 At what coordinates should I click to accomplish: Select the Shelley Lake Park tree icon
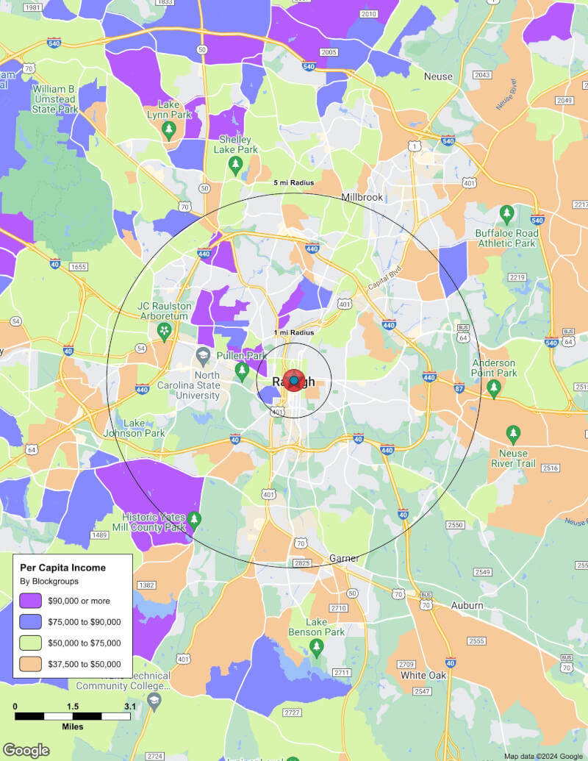(x=235, y=163)
